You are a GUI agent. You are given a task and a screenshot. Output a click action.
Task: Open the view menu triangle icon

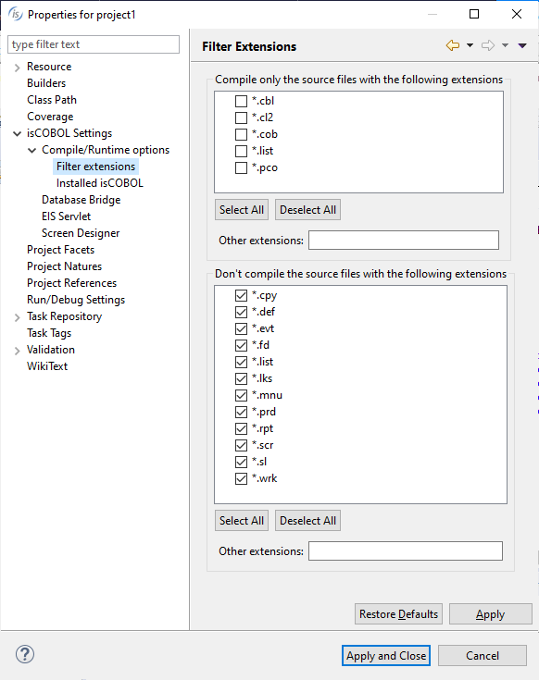[x=522, y=45]
